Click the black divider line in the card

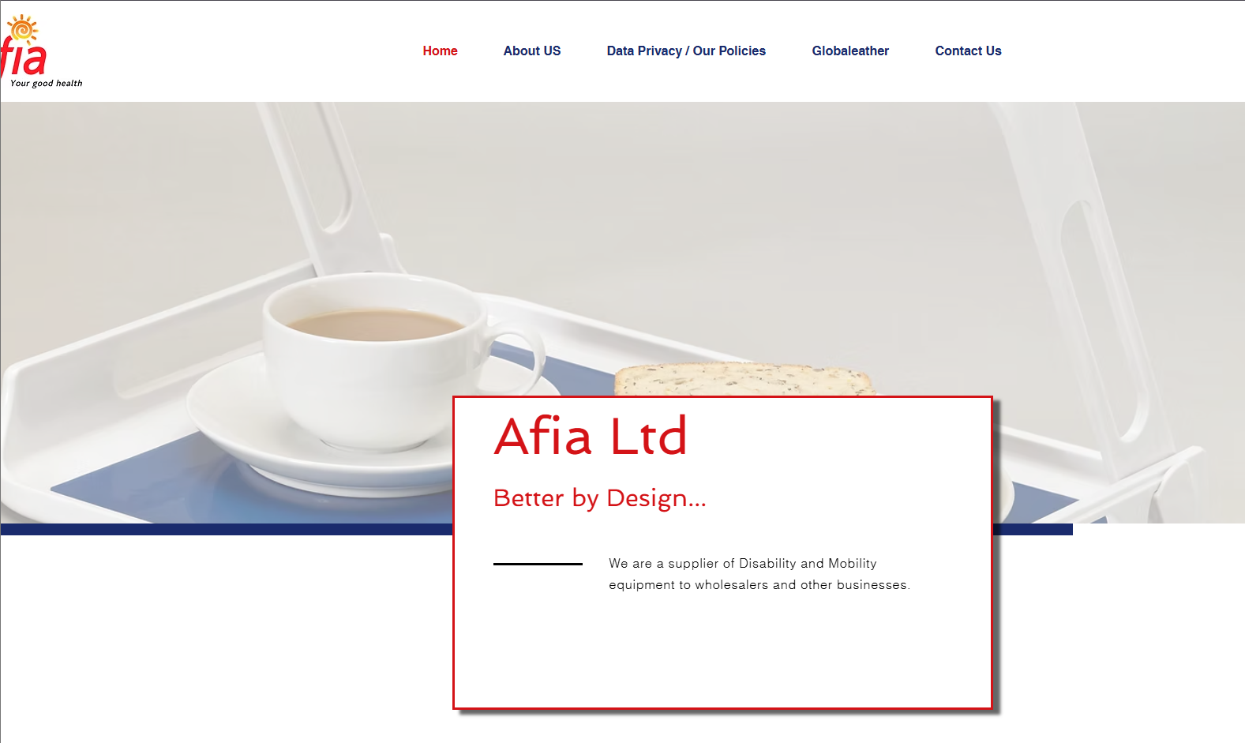[x=538, y=564]
